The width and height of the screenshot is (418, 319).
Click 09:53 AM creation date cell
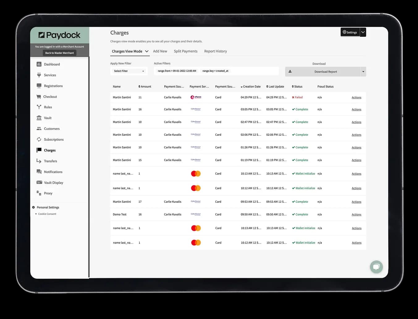[x=251, y=202]
